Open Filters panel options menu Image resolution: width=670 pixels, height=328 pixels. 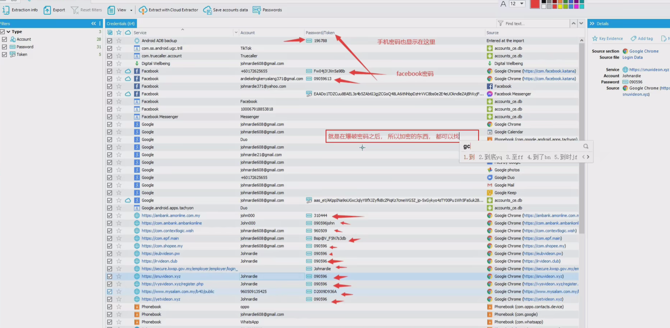(100, 24)
